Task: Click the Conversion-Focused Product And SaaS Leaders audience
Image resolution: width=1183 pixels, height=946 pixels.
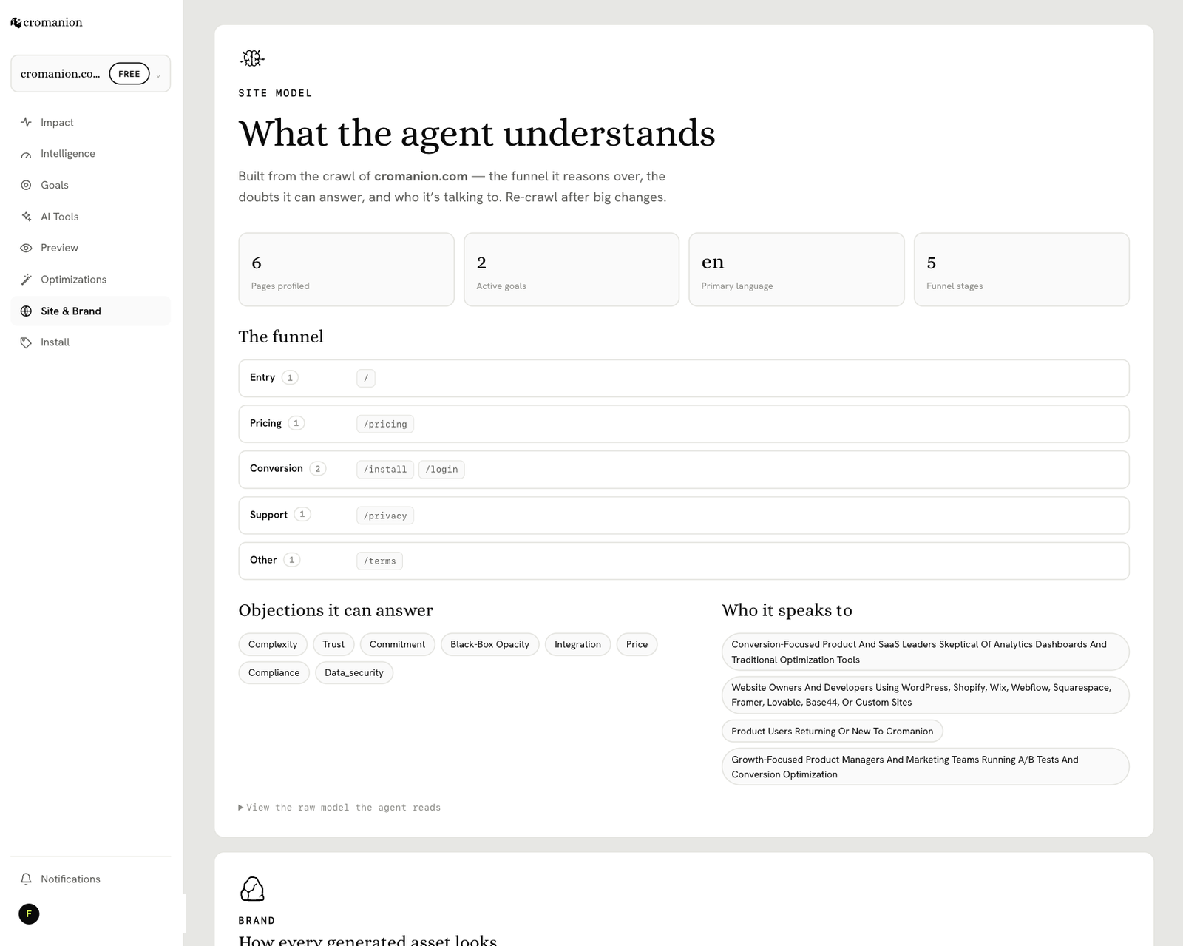Action: 926,652
